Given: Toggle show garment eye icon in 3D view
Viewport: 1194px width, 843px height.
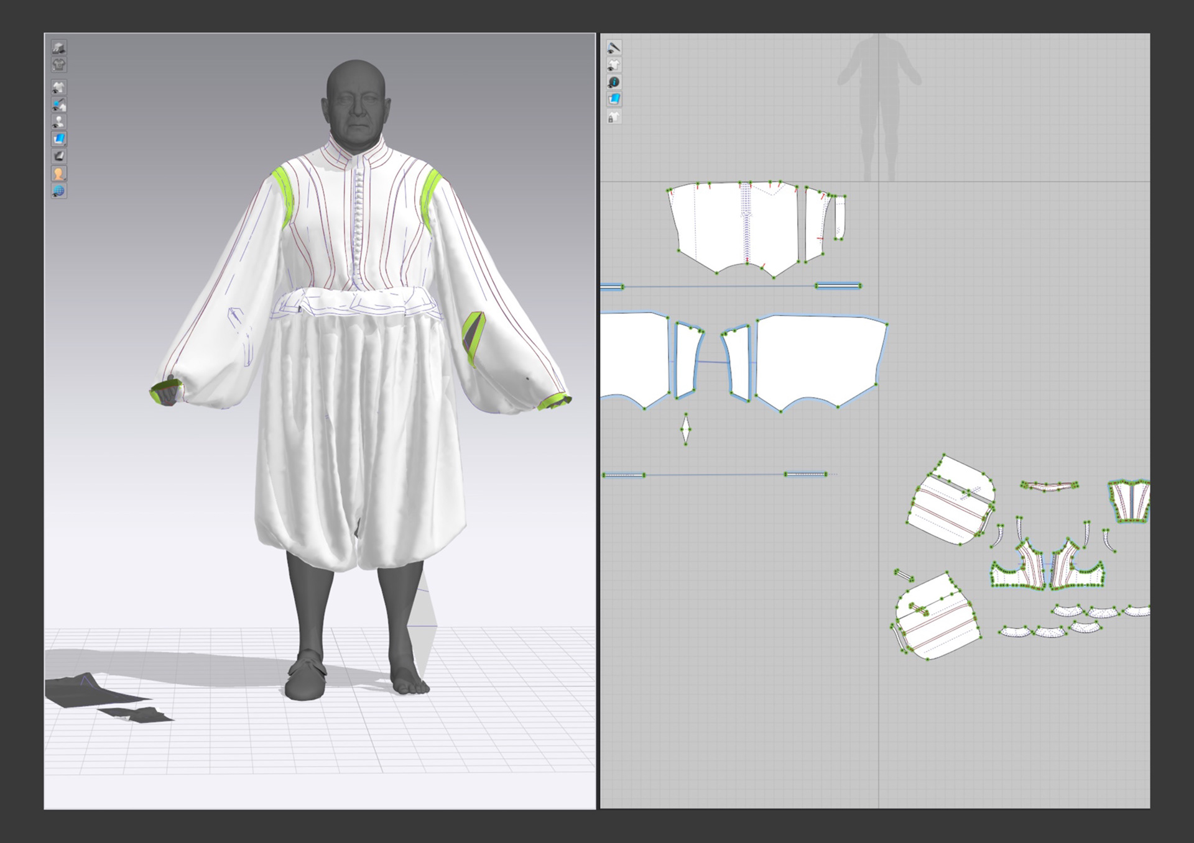Looking at the screenshot, I should (59, 88).
